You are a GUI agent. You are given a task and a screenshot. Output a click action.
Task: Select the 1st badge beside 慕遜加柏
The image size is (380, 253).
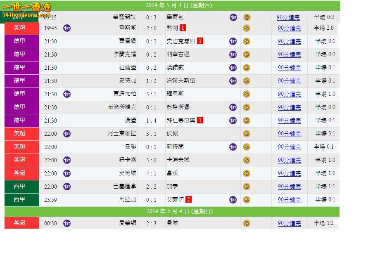[x=67, y=94]
